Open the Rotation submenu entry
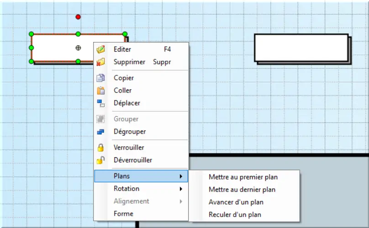The width and height of the screenshot is (369, 228). click(x=141, y=189)
